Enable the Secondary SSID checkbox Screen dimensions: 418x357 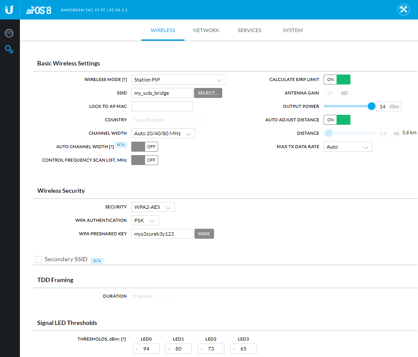click(38, 259)
